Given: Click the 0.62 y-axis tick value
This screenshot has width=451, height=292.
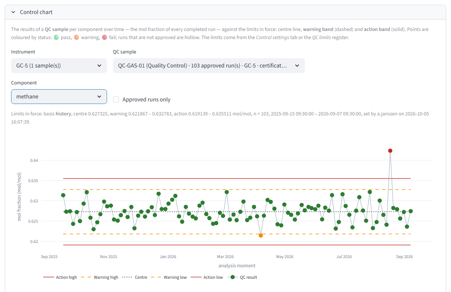Looking at the screenshot, I should click(34, 241).
